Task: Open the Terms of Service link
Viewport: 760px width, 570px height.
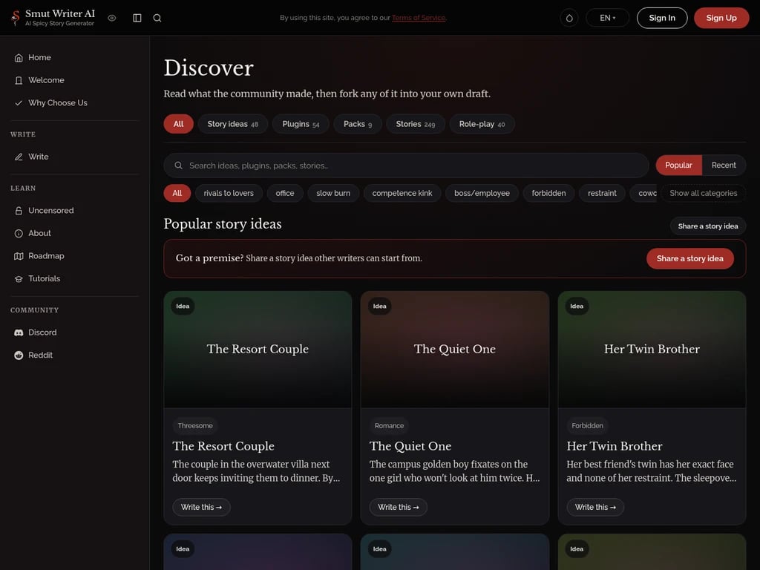Action: coord(419,18)
